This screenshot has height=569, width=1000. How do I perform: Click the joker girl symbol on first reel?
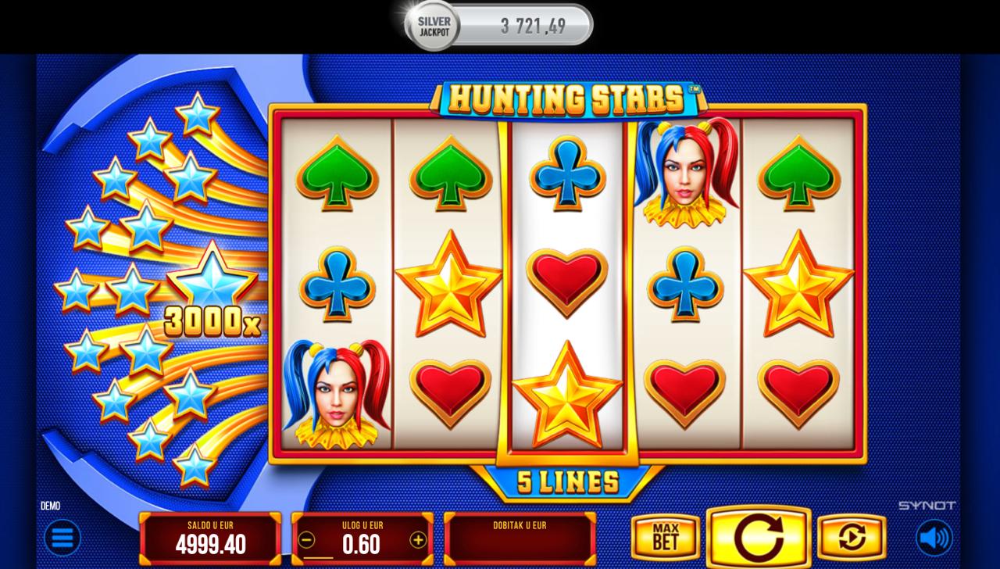337,393
